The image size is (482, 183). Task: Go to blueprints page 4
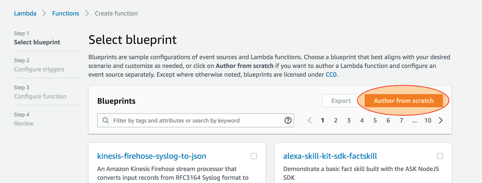tap(362, 120)
